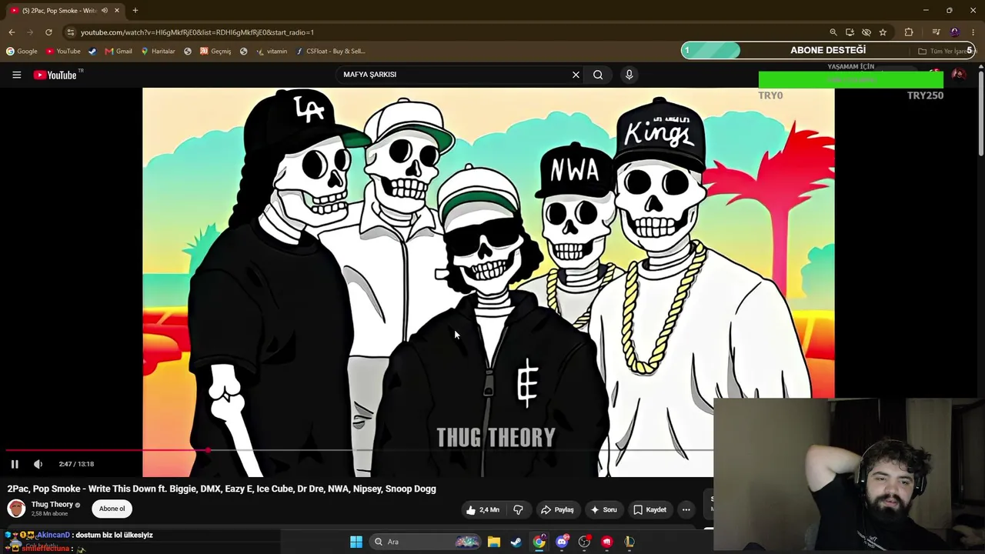Mute the video player volume
Screen dimensions: 985x554
38,464
